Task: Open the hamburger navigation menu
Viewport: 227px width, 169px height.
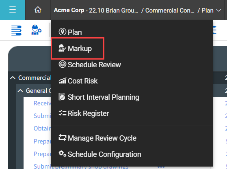Action: coord(13,10)
